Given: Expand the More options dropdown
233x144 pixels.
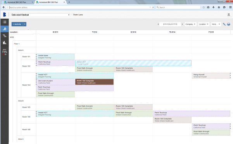Looking at the screenshot, I should tap(216, 24).
